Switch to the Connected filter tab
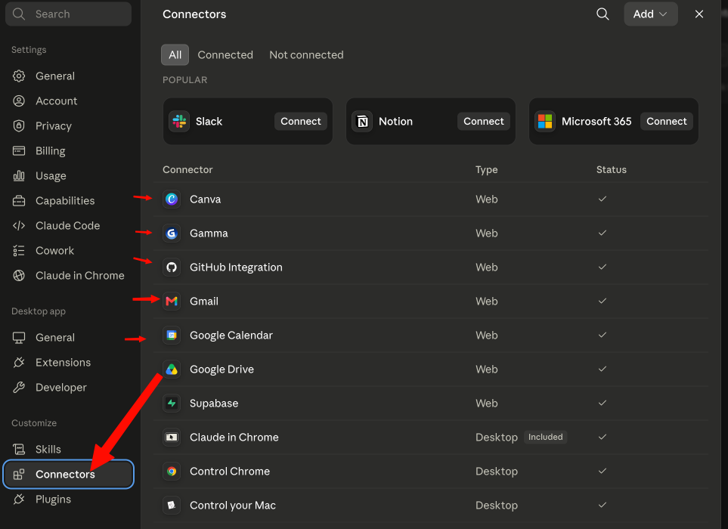 click(x=225, y=54)
